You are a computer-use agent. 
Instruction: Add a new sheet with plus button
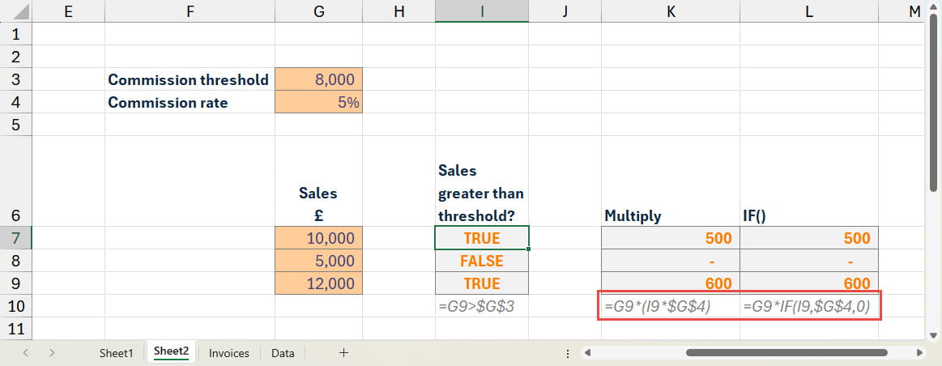[343, 352]
